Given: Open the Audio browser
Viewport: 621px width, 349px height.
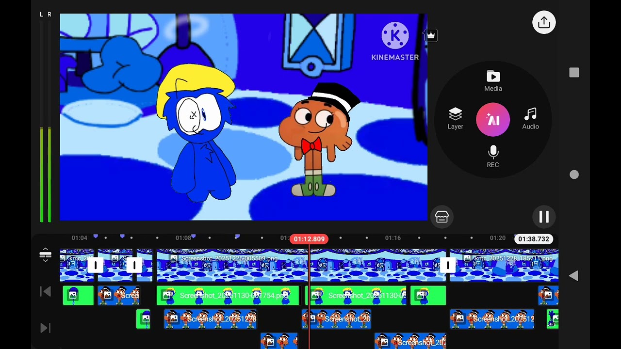Looking at the screenshot, I should [x=530, y=119].
